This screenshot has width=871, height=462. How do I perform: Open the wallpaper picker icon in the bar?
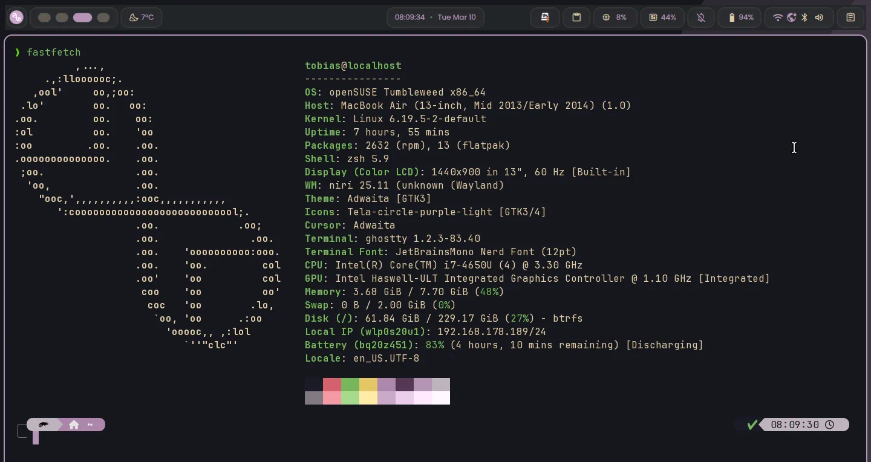[545, 18]
